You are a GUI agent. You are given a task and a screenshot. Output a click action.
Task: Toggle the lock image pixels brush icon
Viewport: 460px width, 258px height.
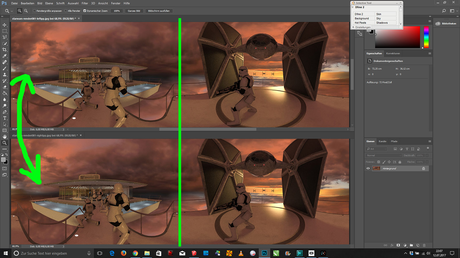384,162
